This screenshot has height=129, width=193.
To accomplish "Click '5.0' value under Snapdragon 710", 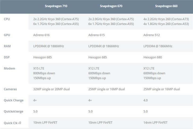I will [x=35, y=112].
